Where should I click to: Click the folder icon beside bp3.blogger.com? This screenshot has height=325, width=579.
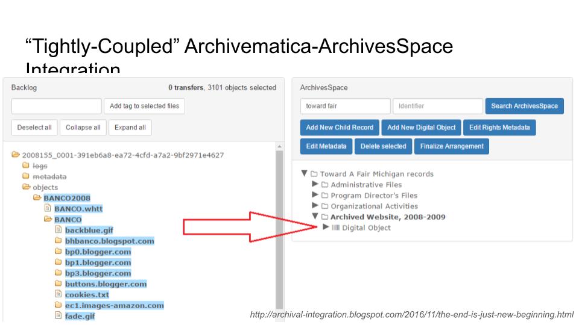click(x=58, y=272)
